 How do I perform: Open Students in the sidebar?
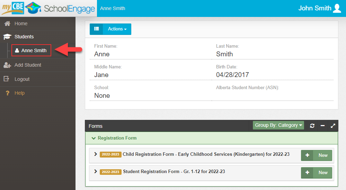(24, 37)
